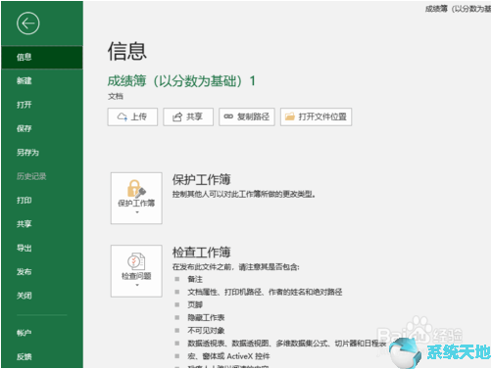Click the padlock and key icon
Image resolution: width=492 pixels, height=369 pixels.
click(x=136, y=189)
